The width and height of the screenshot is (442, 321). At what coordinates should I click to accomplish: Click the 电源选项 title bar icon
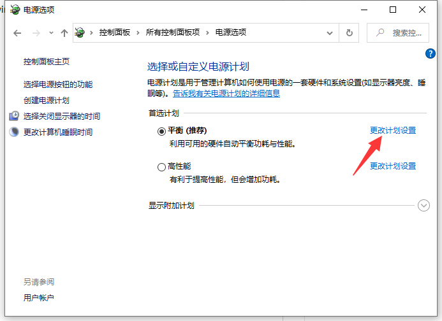[x=15, y=10]
